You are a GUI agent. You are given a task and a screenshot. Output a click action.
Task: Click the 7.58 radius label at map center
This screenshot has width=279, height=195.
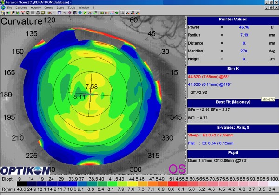click(92, 87)
